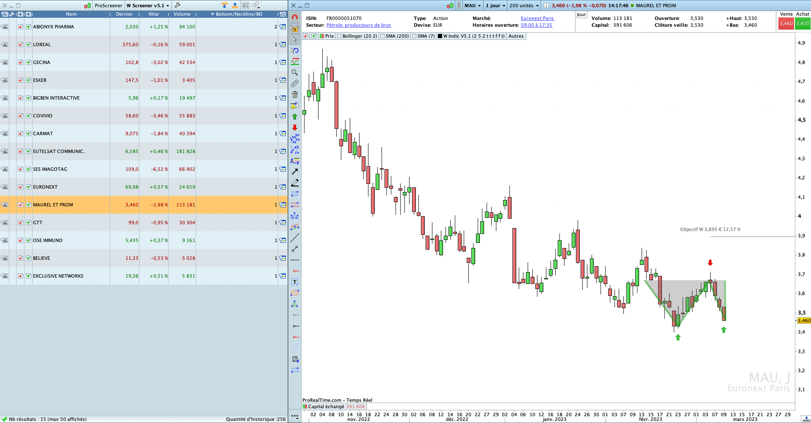
Task: Click the orange upload arrow icon
Action: click(x=235, y=6)
